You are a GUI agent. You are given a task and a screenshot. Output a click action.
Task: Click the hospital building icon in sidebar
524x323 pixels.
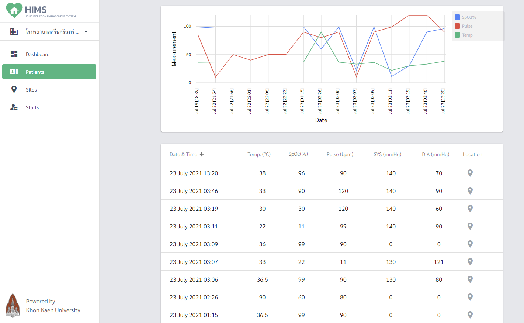pos(14,31)
